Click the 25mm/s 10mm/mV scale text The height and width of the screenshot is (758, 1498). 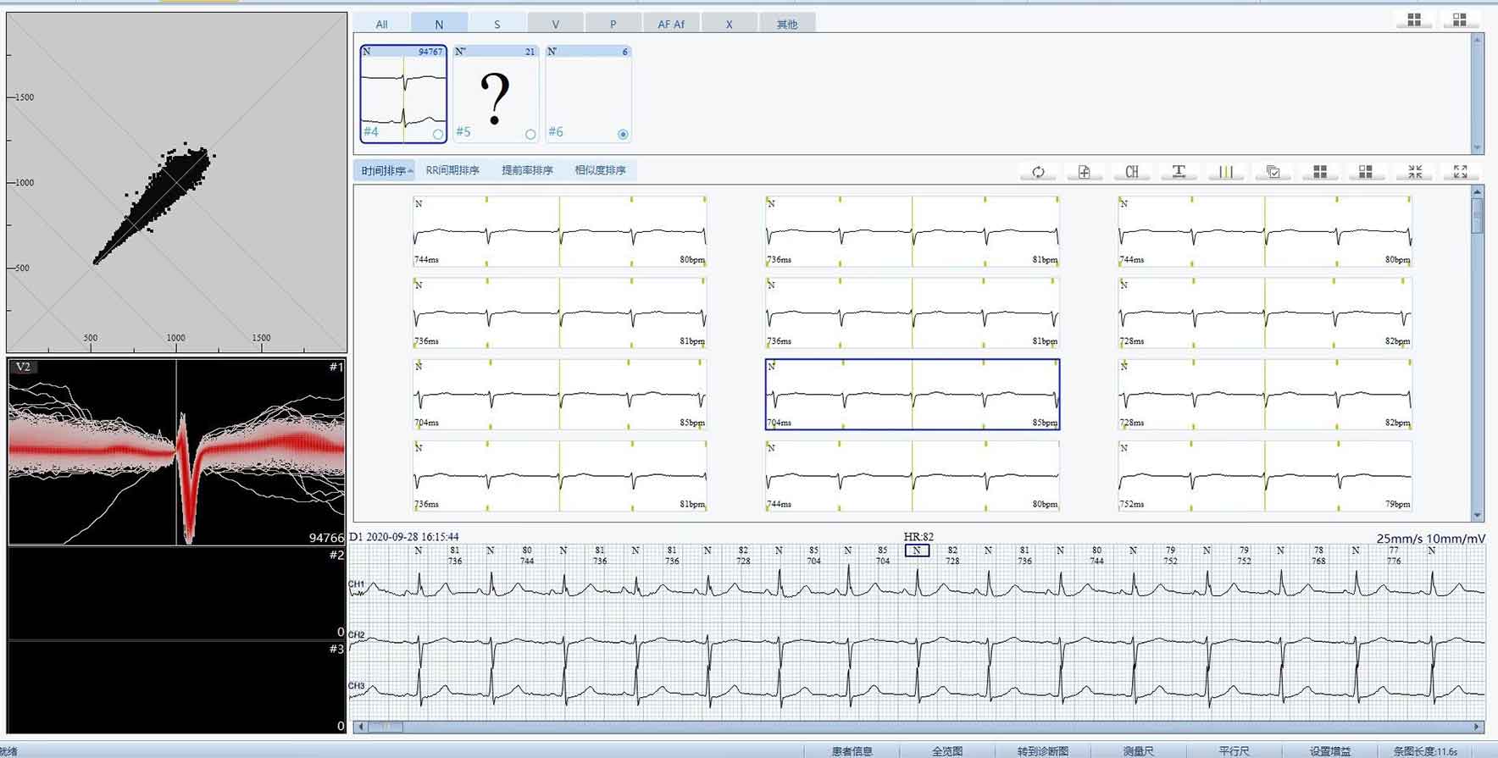[1430, 539]
